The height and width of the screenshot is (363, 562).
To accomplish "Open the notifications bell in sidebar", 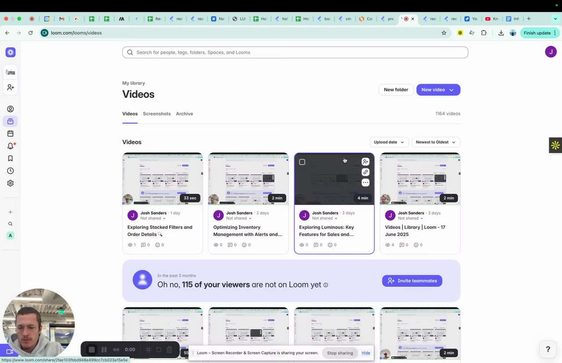I will (x=11, y=146).
